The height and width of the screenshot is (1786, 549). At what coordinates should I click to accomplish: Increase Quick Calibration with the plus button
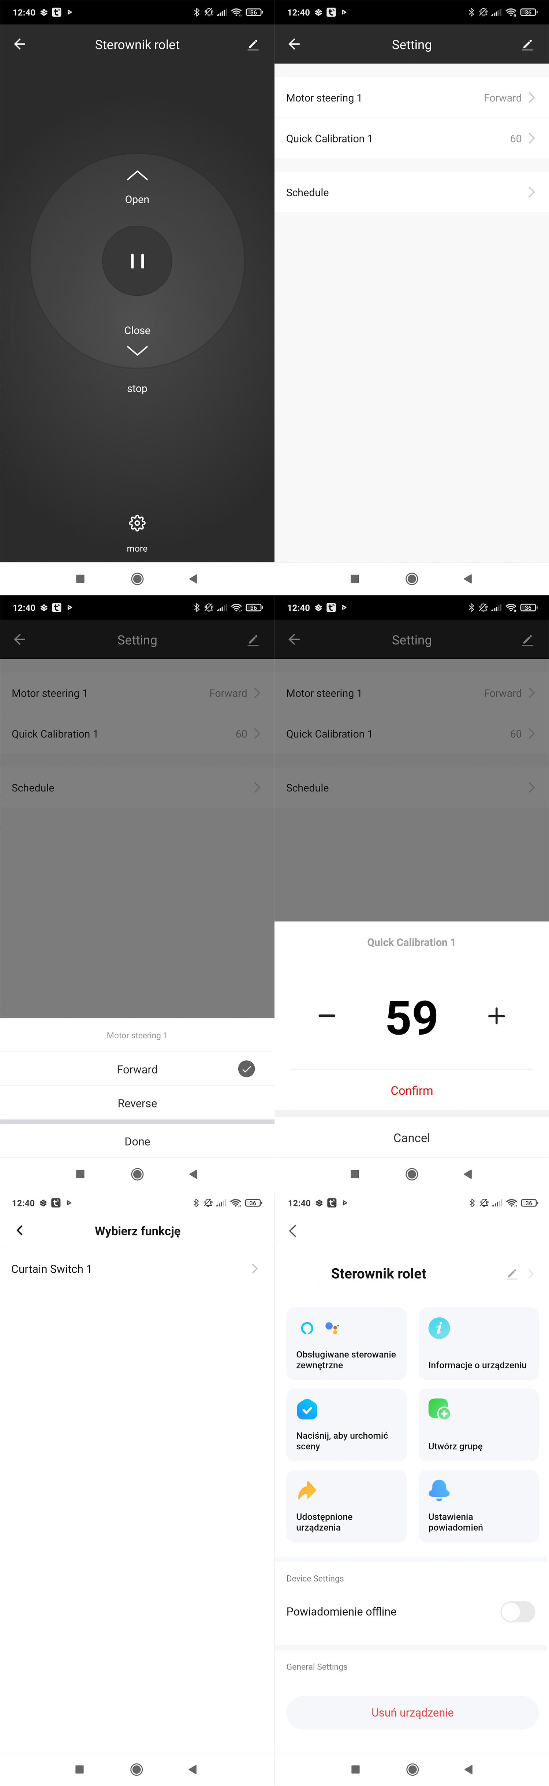[x=496, y=1016]
